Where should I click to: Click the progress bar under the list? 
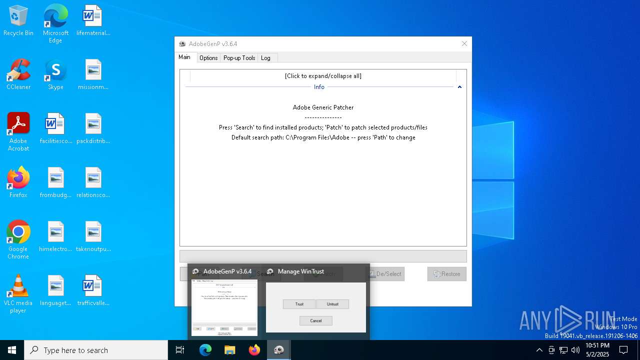(323, 256)
